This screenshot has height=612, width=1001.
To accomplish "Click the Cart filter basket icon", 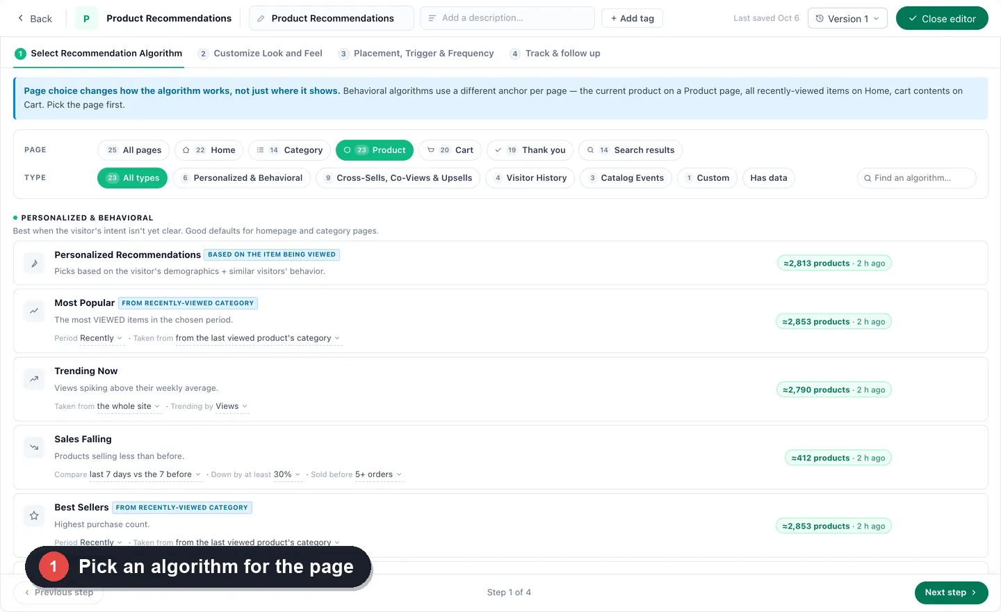I will 431,150.
